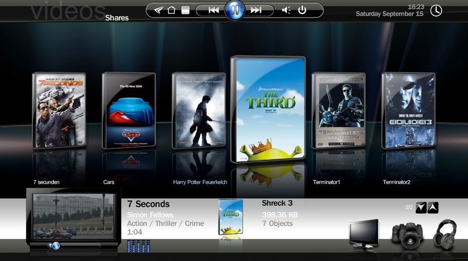Open the clock icon at top right
Viewport: 468px width, 261px height.
coord(436,10)
